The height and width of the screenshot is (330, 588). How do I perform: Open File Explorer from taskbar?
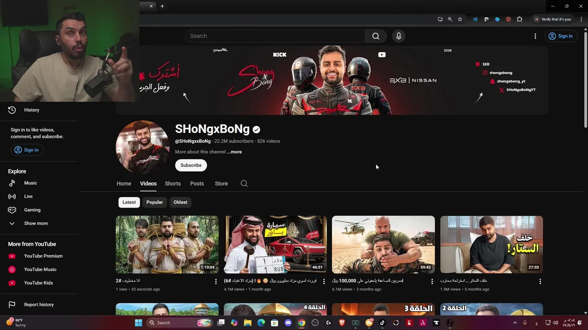coord(248,323)
